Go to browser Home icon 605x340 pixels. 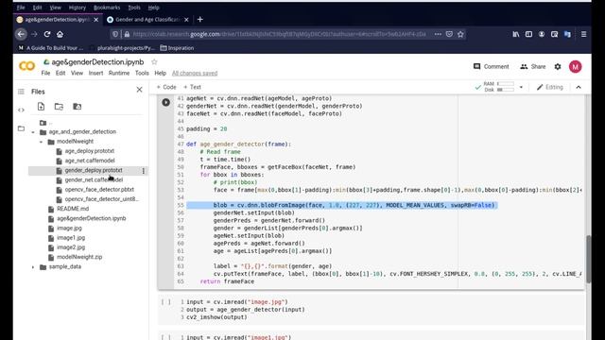click(x=60, y=34)
